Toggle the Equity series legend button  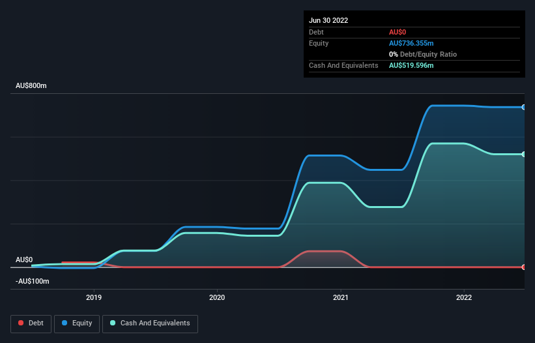(x=77, y=323)
